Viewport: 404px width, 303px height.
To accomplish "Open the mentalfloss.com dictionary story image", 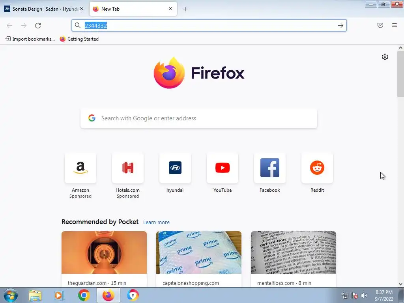I will click(294, 252).
